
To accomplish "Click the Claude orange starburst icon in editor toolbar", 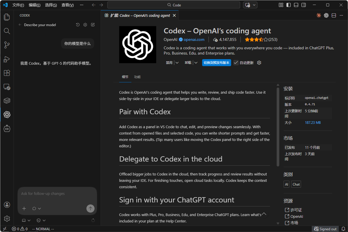I will point(319,15).
